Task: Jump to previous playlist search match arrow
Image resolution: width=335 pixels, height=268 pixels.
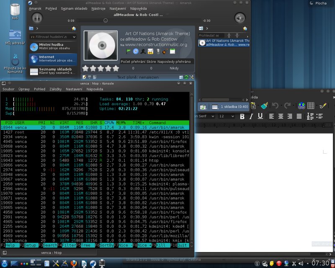Action: (x=229, y=36)
